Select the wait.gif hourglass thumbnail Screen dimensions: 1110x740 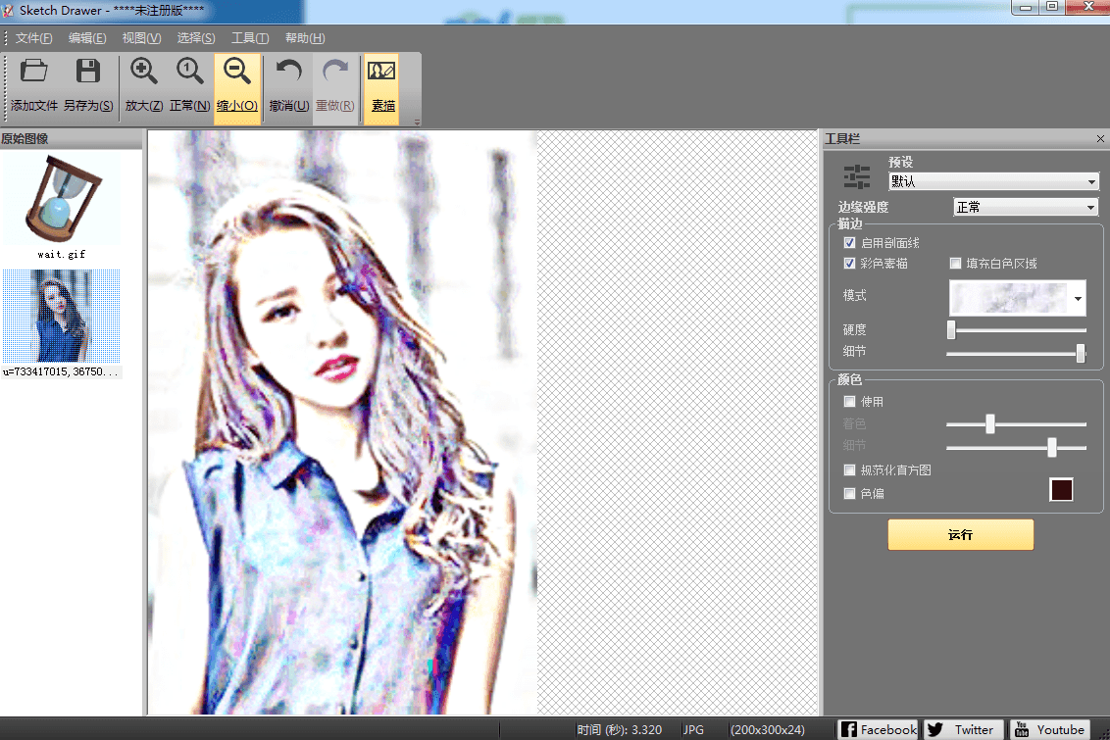click(62, 200)
